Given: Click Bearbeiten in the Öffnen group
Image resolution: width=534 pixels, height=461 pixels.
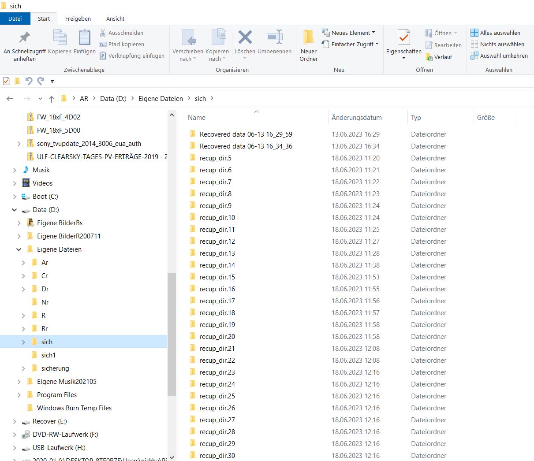Looking at the screenshot, I should pos(444,45).
